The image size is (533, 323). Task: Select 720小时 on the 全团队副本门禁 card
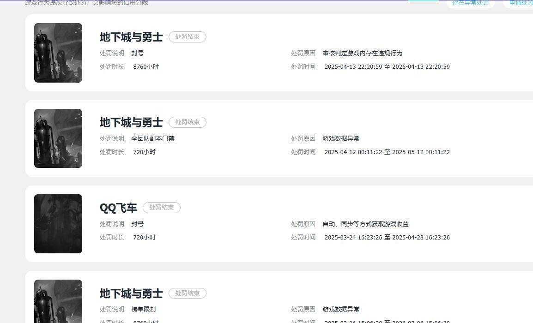(144, 152)
